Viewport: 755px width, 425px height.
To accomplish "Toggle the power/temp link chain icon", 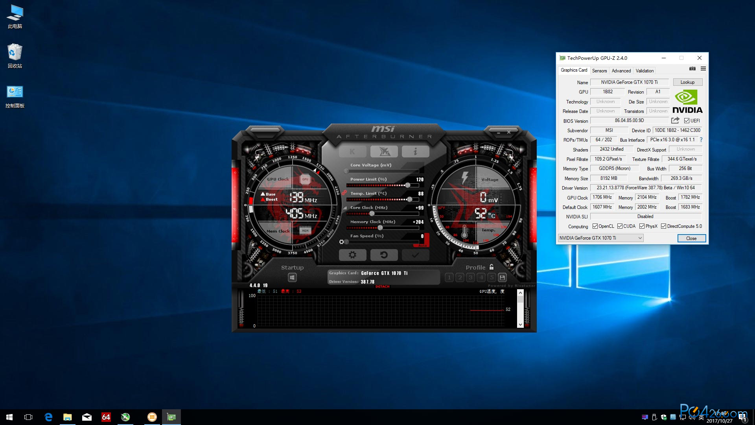I will [344, 192].
